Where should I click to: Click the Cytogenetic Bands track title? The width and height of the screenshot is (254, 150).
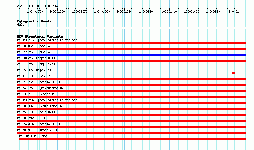(34, 21)
